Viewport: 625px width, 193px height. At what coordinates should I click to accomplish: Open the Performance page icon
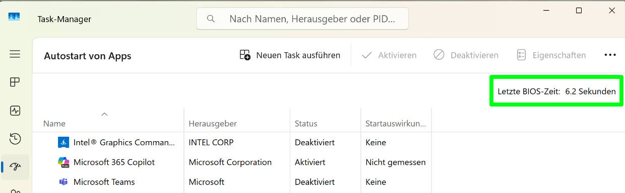click(x=15, y=110)
